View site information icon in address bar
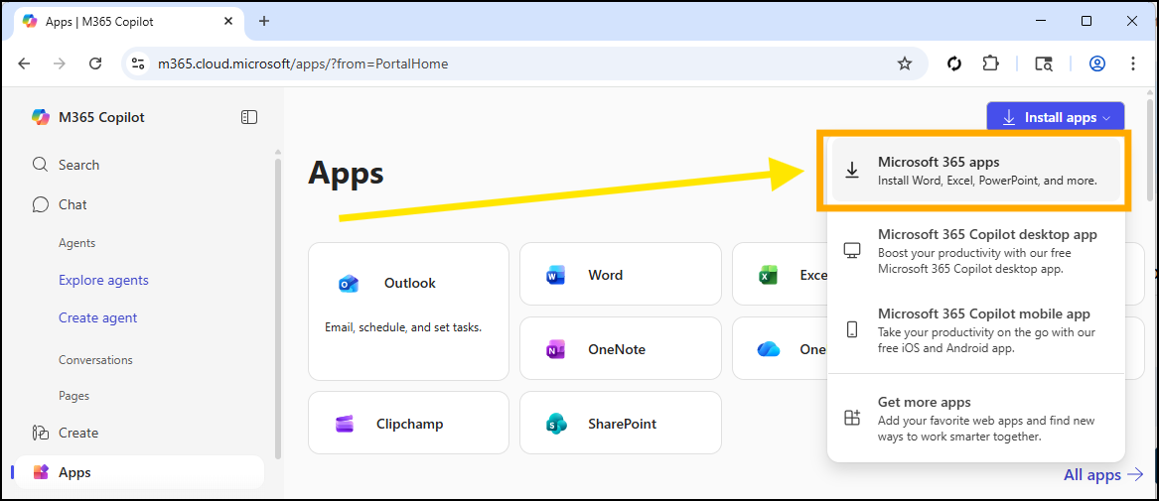Image resolution: width=1159 pixels, height=501 pixels. pos(138,63)
